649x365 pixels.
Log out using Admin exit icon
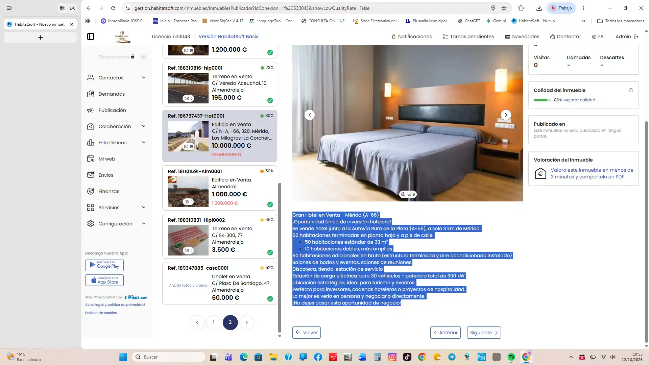coord(636,36)
